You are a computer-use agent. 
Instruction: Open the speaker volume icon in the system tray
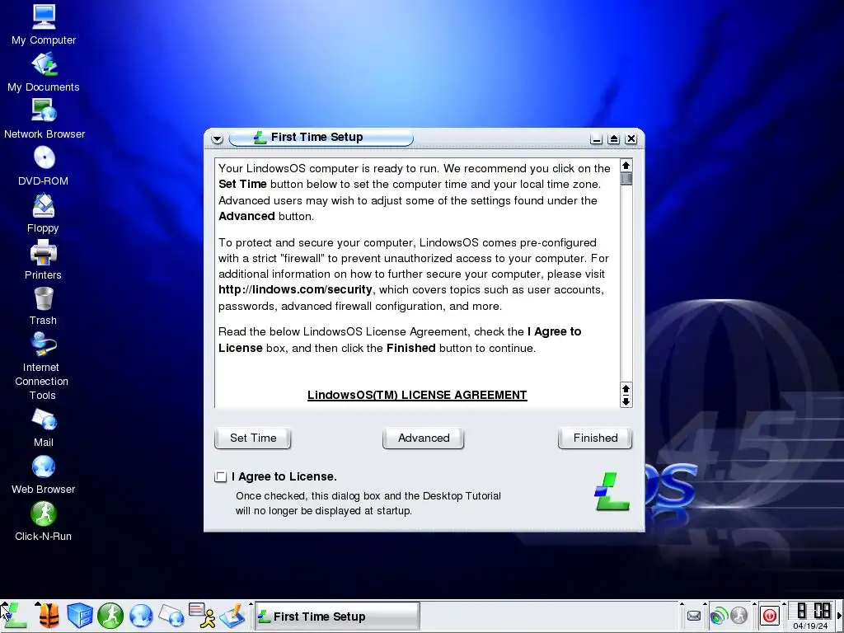tap(718, 615)
